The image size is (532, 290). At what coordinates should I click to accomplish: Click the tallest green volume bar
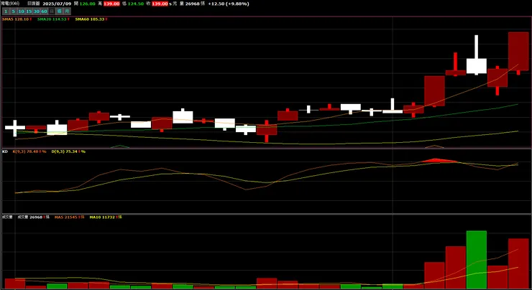477,260
